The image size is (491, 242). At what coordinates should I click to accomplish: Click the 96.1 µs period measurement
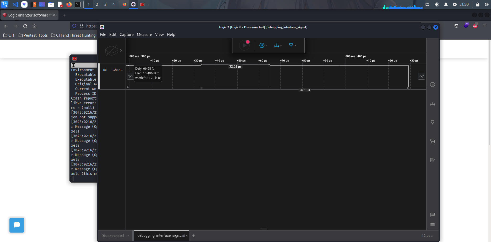(x=305, y=90)
